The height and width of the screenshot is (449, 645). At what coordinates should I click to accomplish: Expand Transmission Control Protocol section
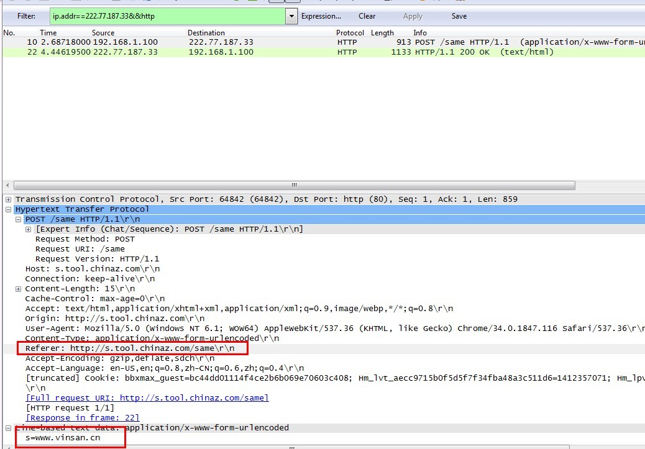[8, 199]
